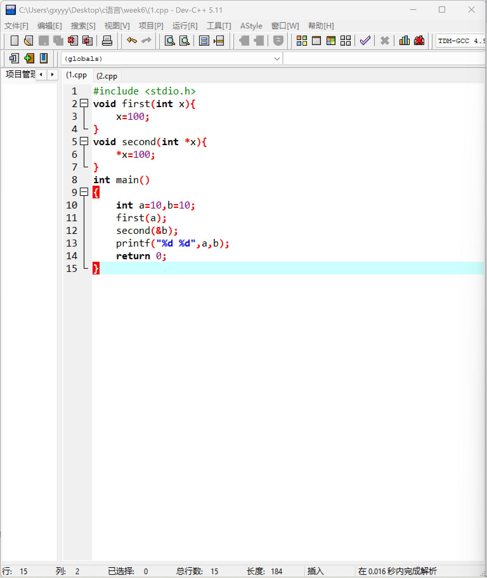Open the AStyle menu
The width and height of the screenshot is (487, 578).
click(251, 26)
